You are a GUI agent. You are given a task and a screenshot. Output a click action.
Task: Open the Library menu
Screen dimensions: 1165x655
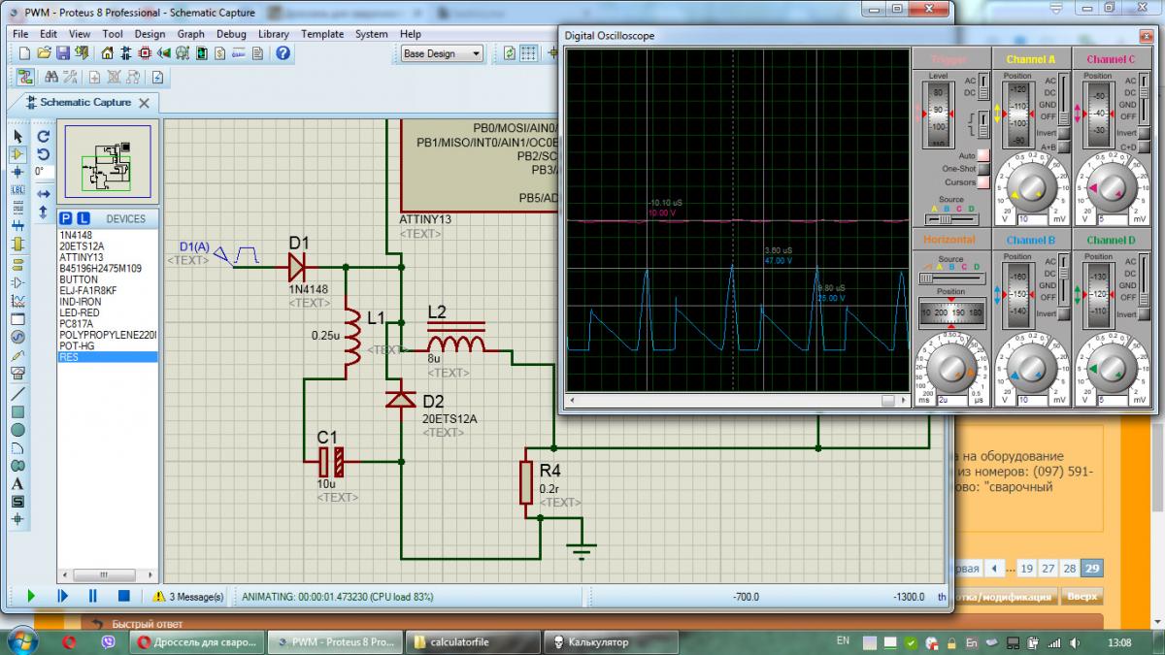(273, 34)
